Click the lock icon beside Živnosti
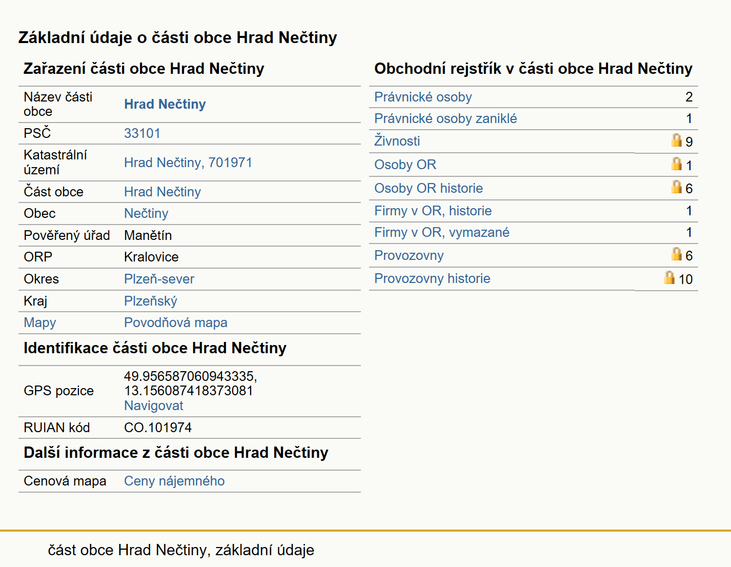The width and height of the screenshot is (731, 567). 676,140
